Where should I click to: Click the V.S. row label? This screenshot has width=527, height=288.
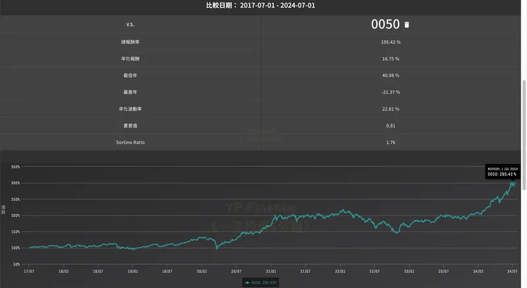point(130,24)
